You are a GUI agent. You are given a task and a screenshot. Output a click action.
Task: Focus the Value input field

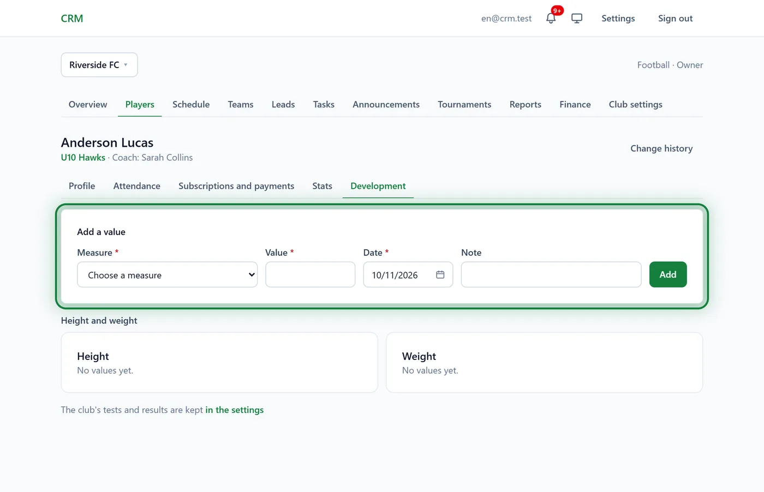point(310,274)
